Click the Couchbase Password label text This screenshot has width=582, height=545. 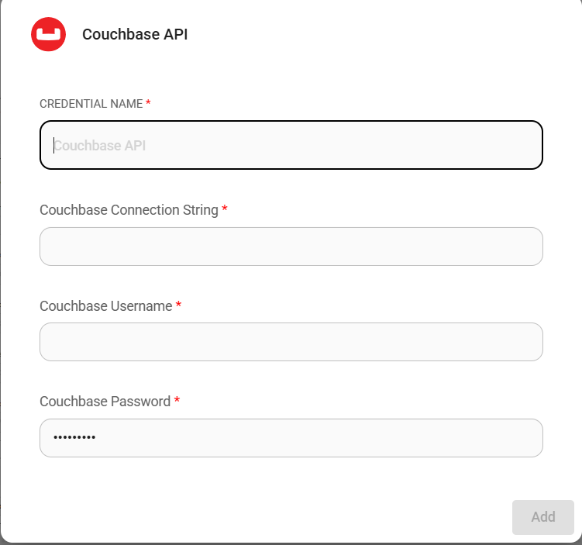(x=105, y=402)
